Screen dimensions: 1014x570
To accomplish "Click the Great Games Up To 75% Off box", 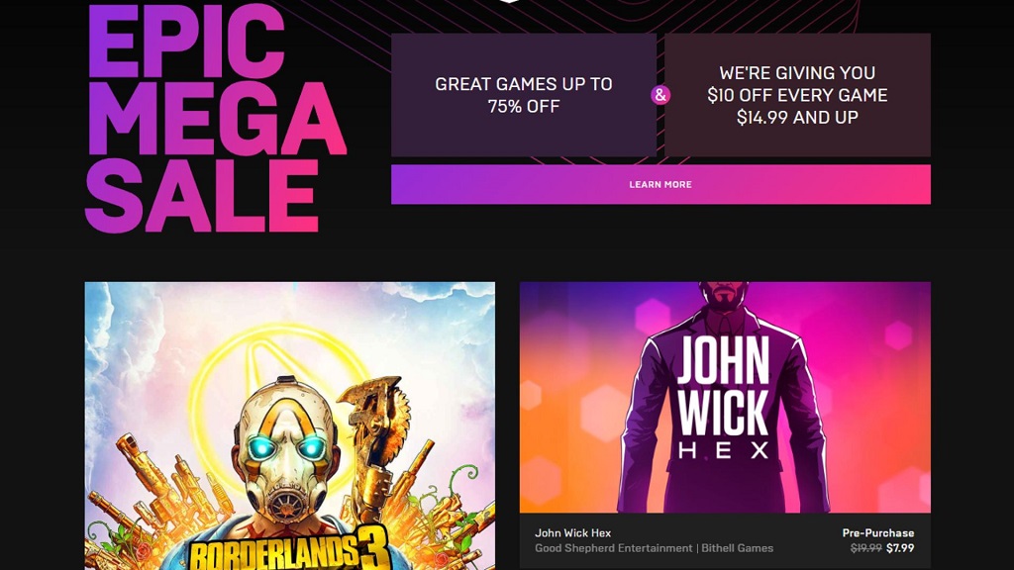I will [523, 95].
